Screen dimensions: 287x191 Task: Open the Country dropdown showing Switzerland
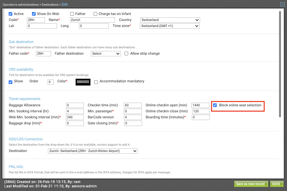[x=170, y=20]
